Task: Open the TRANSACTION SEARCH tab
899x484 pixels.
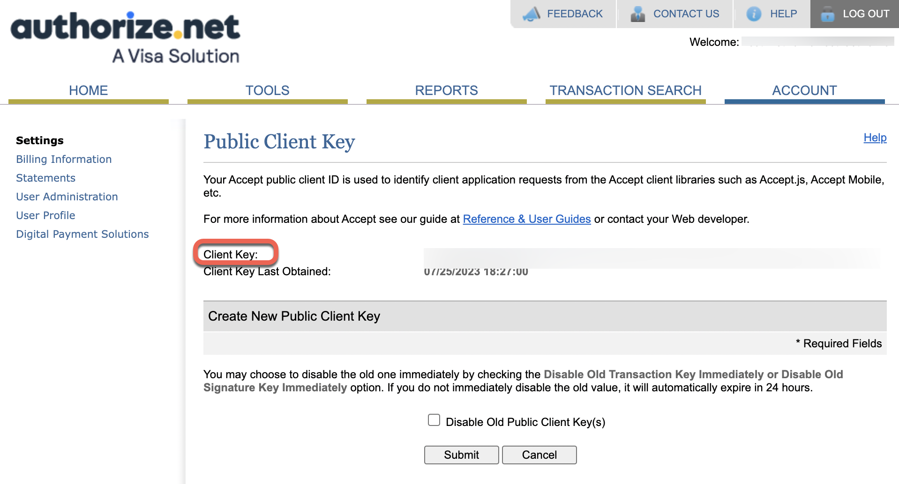Action: (x=625, y=90)
